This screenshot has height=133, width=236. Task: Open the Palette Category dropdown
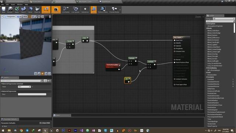[x=224, y=19]
